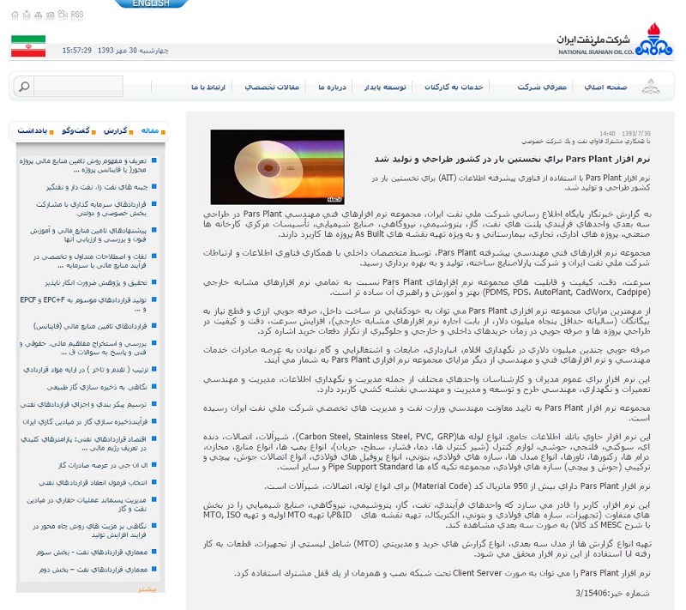The height and width of the screenshot is (610, 686).
Task: Click the orange بيشتر (more) link
Action: (x=147, y=589)
